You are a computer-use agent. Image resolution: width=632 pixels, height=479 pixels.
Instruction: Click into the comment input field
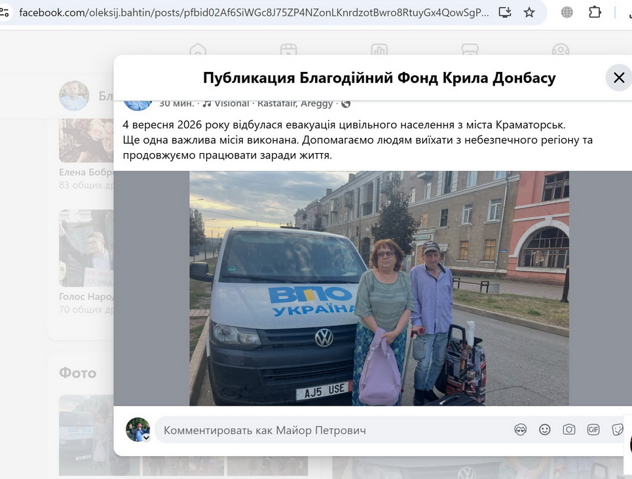(335, 431)
